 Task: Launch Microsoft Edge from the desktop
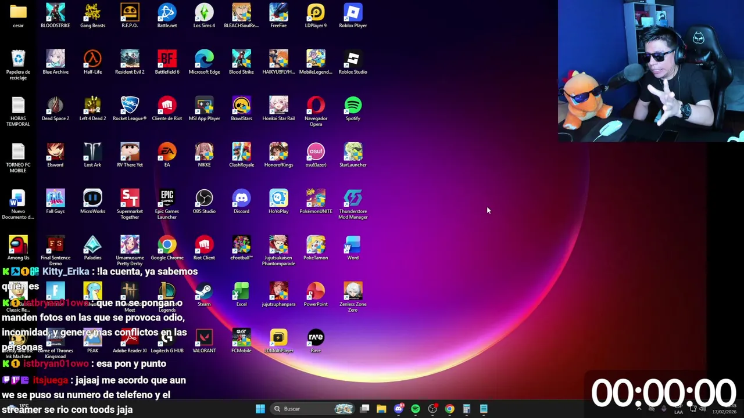pos(204,62)
